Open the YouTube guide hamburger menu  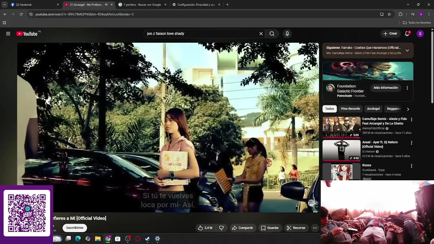(8, 34)
